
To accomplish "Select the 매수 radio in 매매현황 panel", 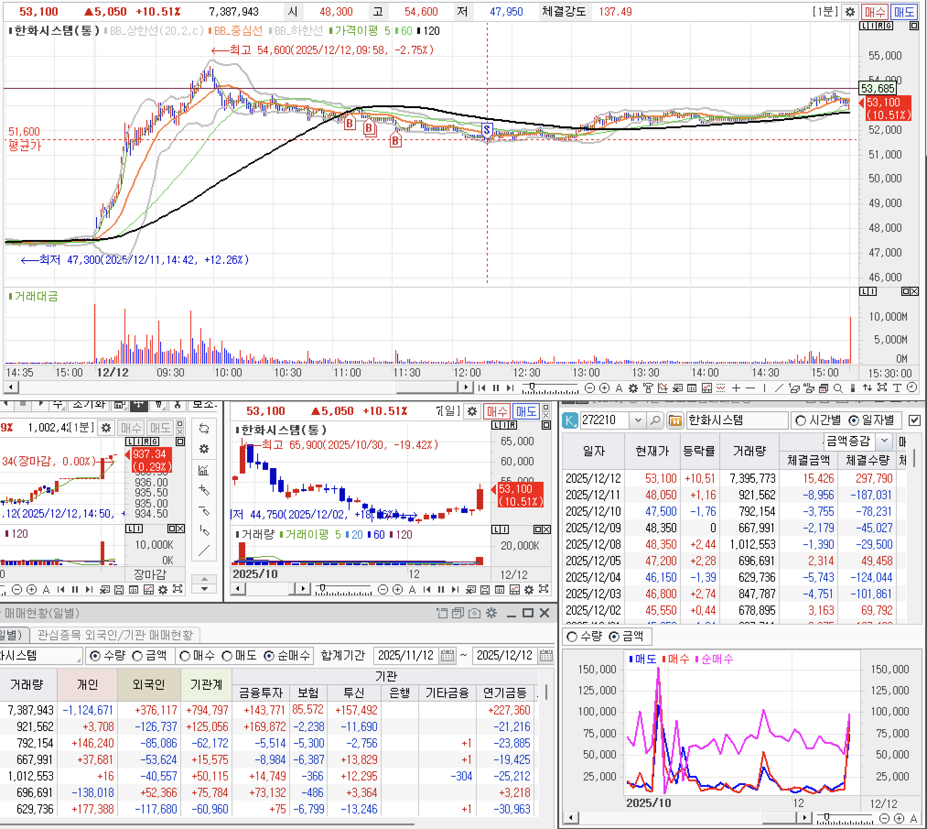I will (185, 656).
